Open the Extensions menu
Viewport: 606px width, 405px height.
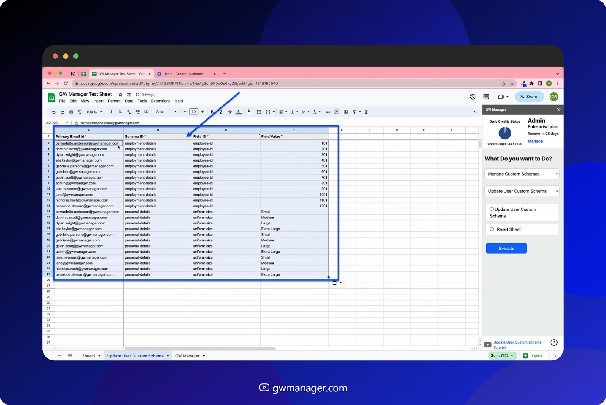(161, 101)
